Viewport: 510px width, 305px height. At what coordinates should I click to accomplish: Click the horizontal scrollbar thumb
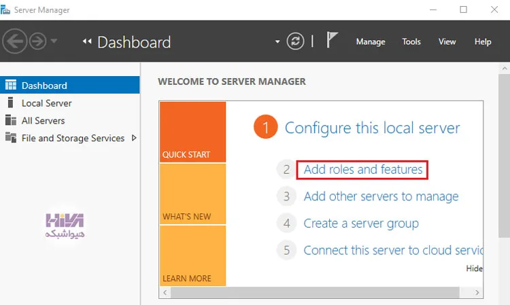[x=315, y=292]
